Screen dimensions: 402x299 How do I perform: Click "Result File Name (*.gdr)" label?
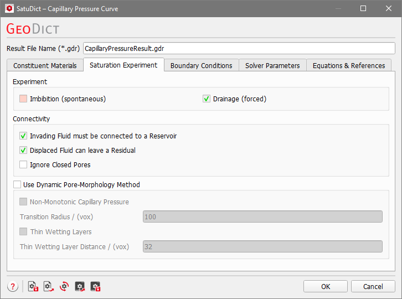pyautogui.click(x=43, y=49)
